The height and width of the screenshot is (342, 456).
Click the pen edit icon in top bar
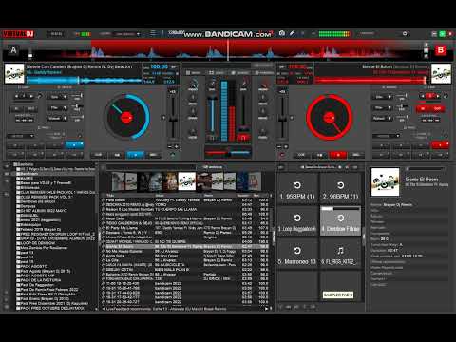[292, 33]
